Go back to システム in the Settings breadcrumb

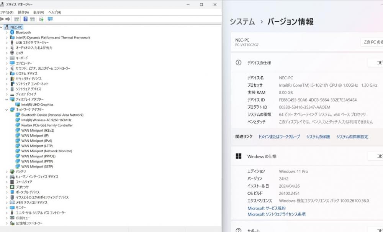pos(242,22)
